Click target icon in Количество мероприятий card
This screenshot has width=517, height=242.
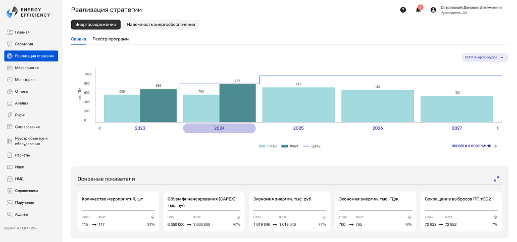pos(152,217)
